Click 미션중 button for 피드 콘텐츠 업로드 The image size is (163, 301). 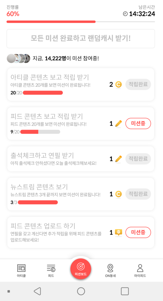tap(138, 232)
